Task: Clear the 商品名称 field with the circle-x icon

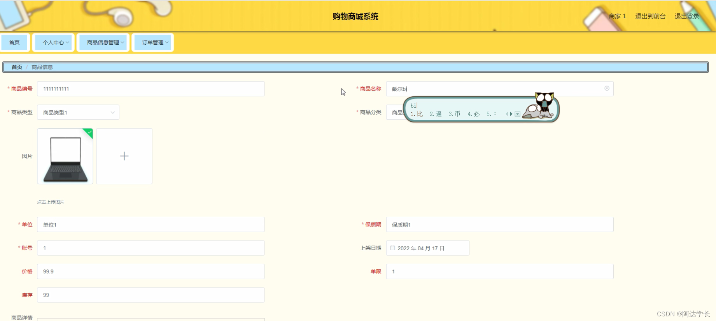Action: pyautogui.click(x=607, y=89)
